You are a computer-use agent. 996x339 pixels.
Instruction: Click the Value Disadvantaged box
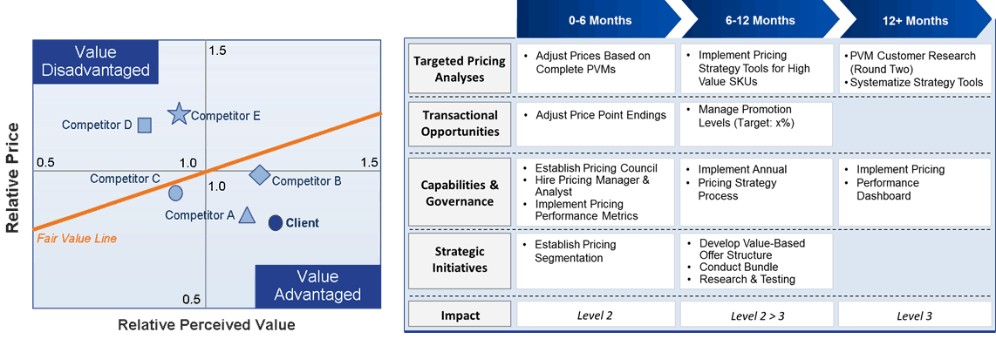click(96, 61)
